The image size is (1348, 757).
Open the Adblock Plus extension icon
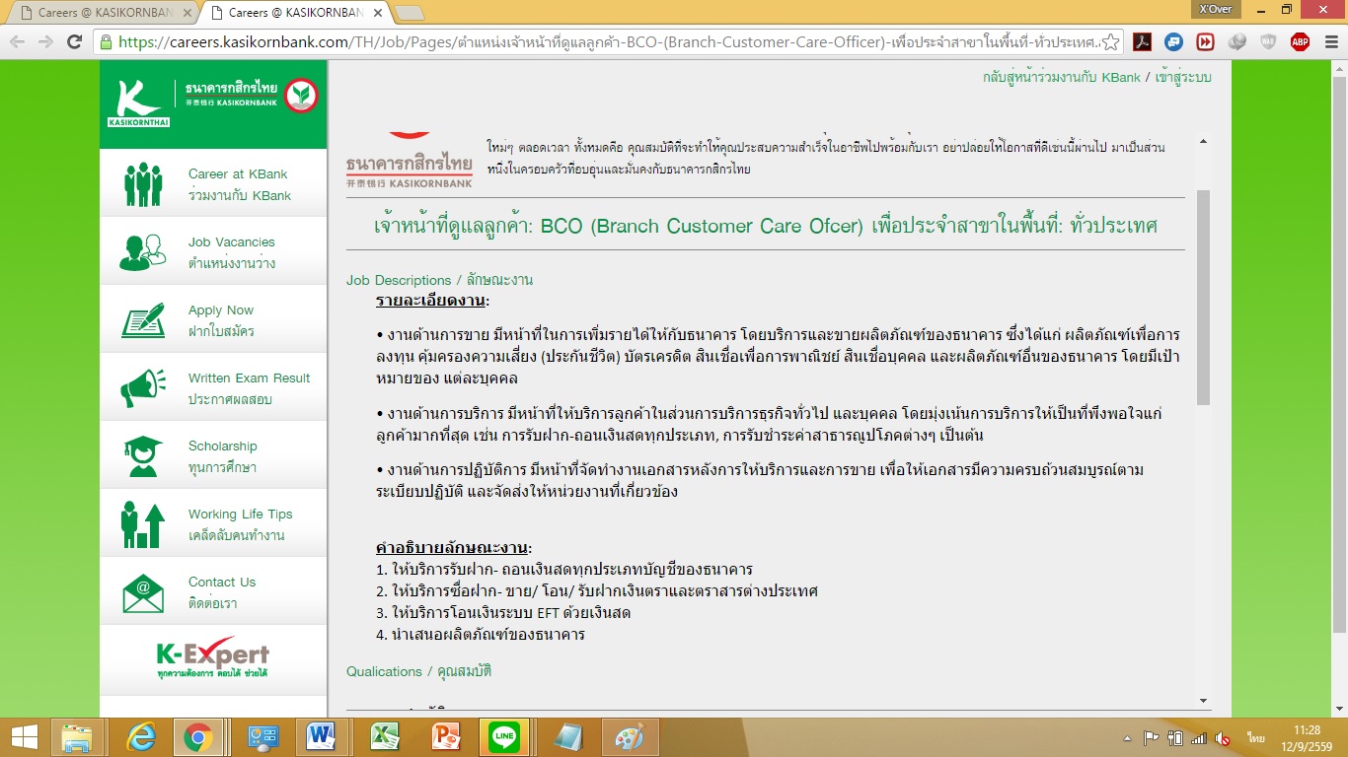pyautogui.click(x=1300, y=41)
